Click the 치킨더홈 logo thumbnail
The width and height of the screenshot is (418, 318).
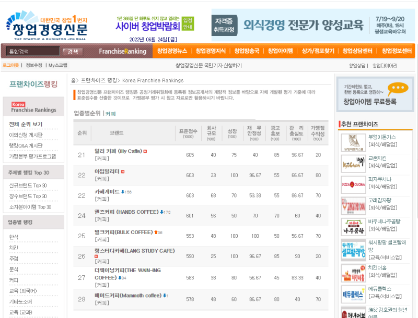(x=353, y=273)
